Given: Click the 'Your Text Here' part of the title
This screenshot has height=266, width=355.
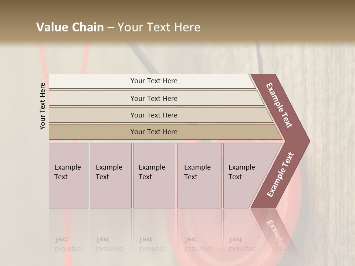Looking at the screenshot, I should pos(159,27).
